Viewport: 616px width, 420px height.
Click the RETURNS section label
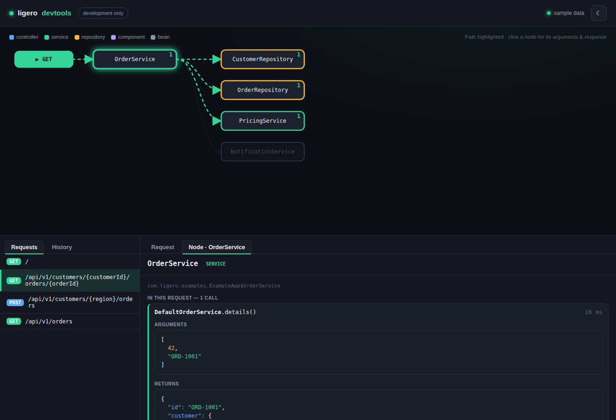pos(167,384)
